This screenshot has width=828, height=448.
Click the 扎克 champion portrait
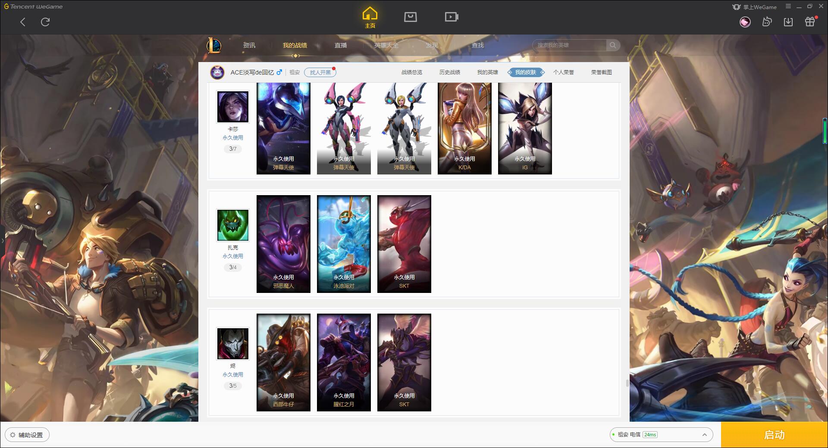pos(233,225)
